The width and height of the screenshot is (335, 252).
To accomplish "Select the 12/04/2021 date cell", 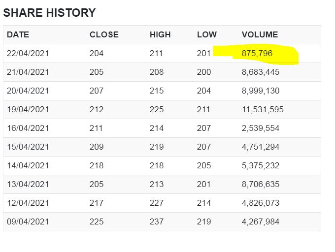I will [28, 203].
